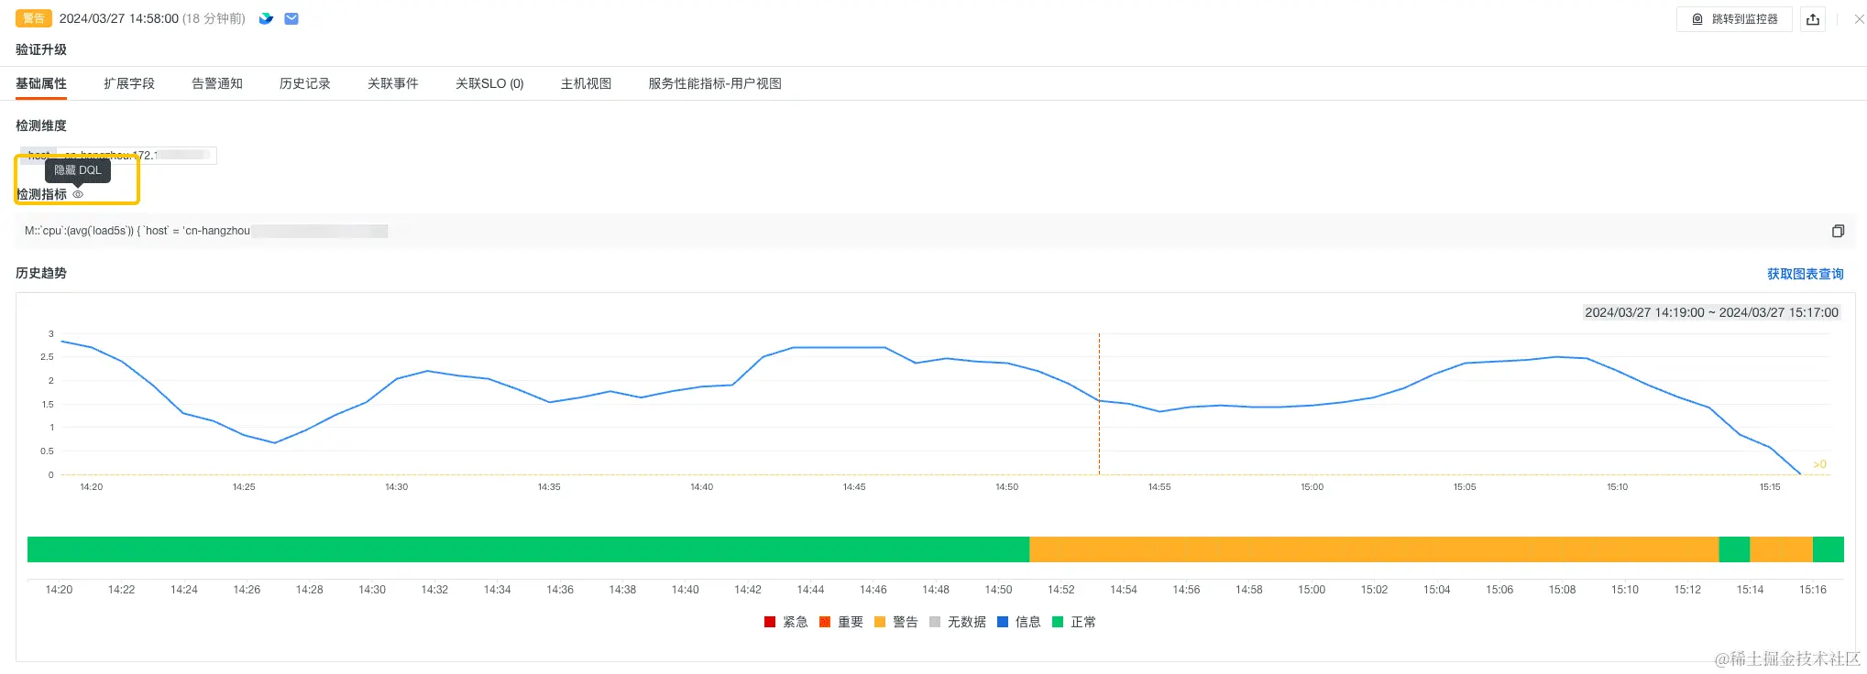This screenshot has height=674, width=1867.
Task: Click the 警告 status badge
Action: (x=34, y=18)
